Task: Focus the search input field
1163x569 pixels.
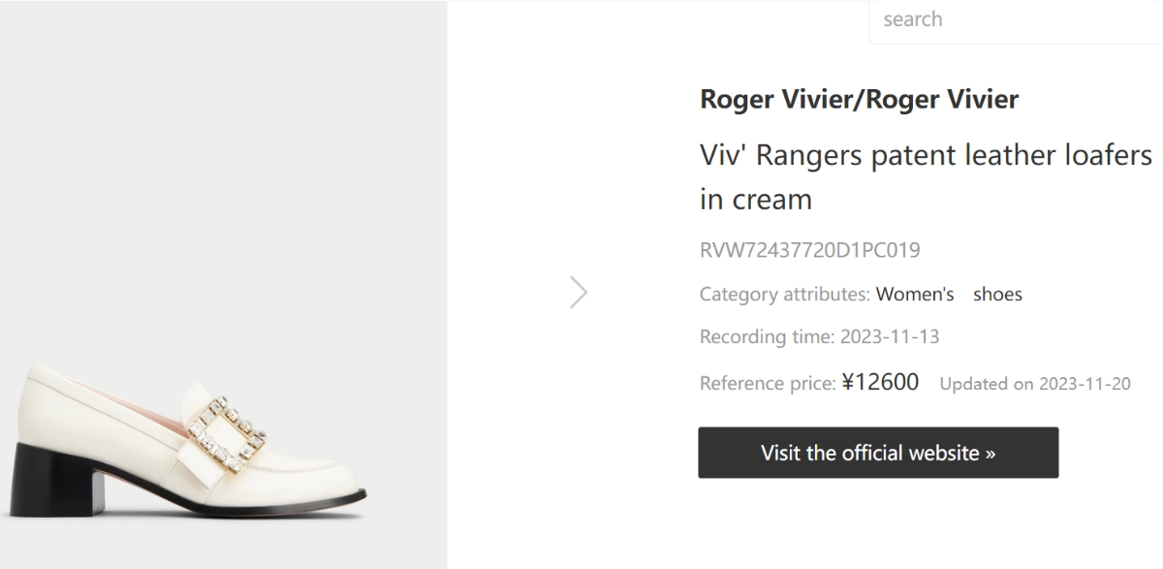Action: pos(1016,19)
